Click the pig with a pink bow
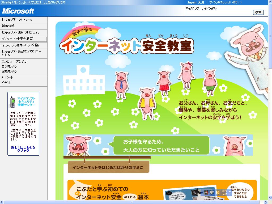Screen dimensions: 272x204 (x=186, y=75)
